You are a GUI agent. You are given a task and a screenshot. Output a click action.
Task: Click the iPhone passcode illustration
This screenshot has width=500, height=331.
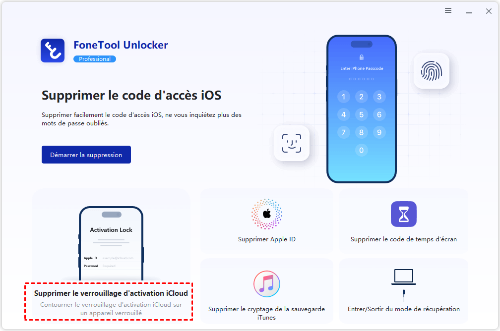click(362, 109)
